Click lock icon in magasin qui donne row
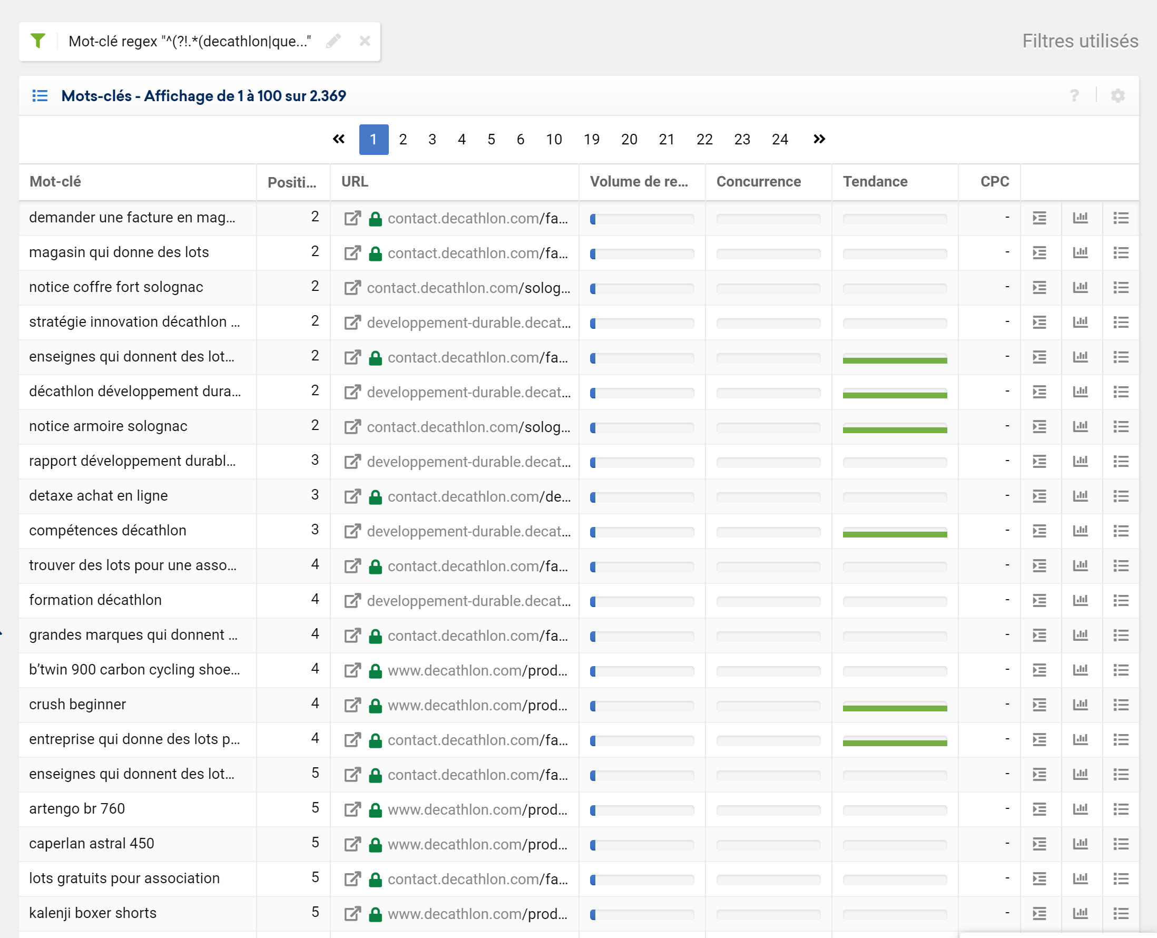Viewport: 1157px width, 938px height. (376, 253)
